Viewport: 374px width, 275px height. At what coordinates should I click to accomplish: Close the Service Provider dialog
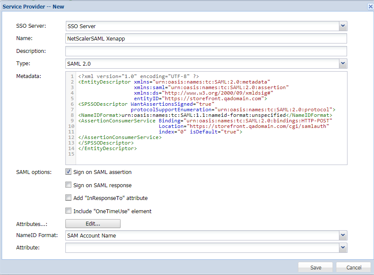pos(370,6)
